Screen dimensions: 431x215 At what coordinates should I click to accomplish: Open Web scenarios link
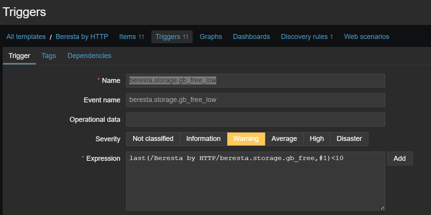click(367, 37)
